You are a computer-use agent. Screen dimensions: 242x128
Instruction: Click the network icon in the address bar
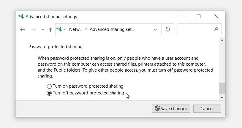pyautogui.click(x=59, y=29)
